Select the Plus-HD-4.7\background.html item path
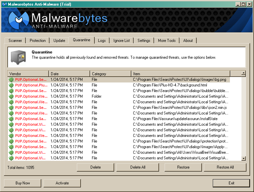Screen dimensions: 254x192 coord(170,85)
